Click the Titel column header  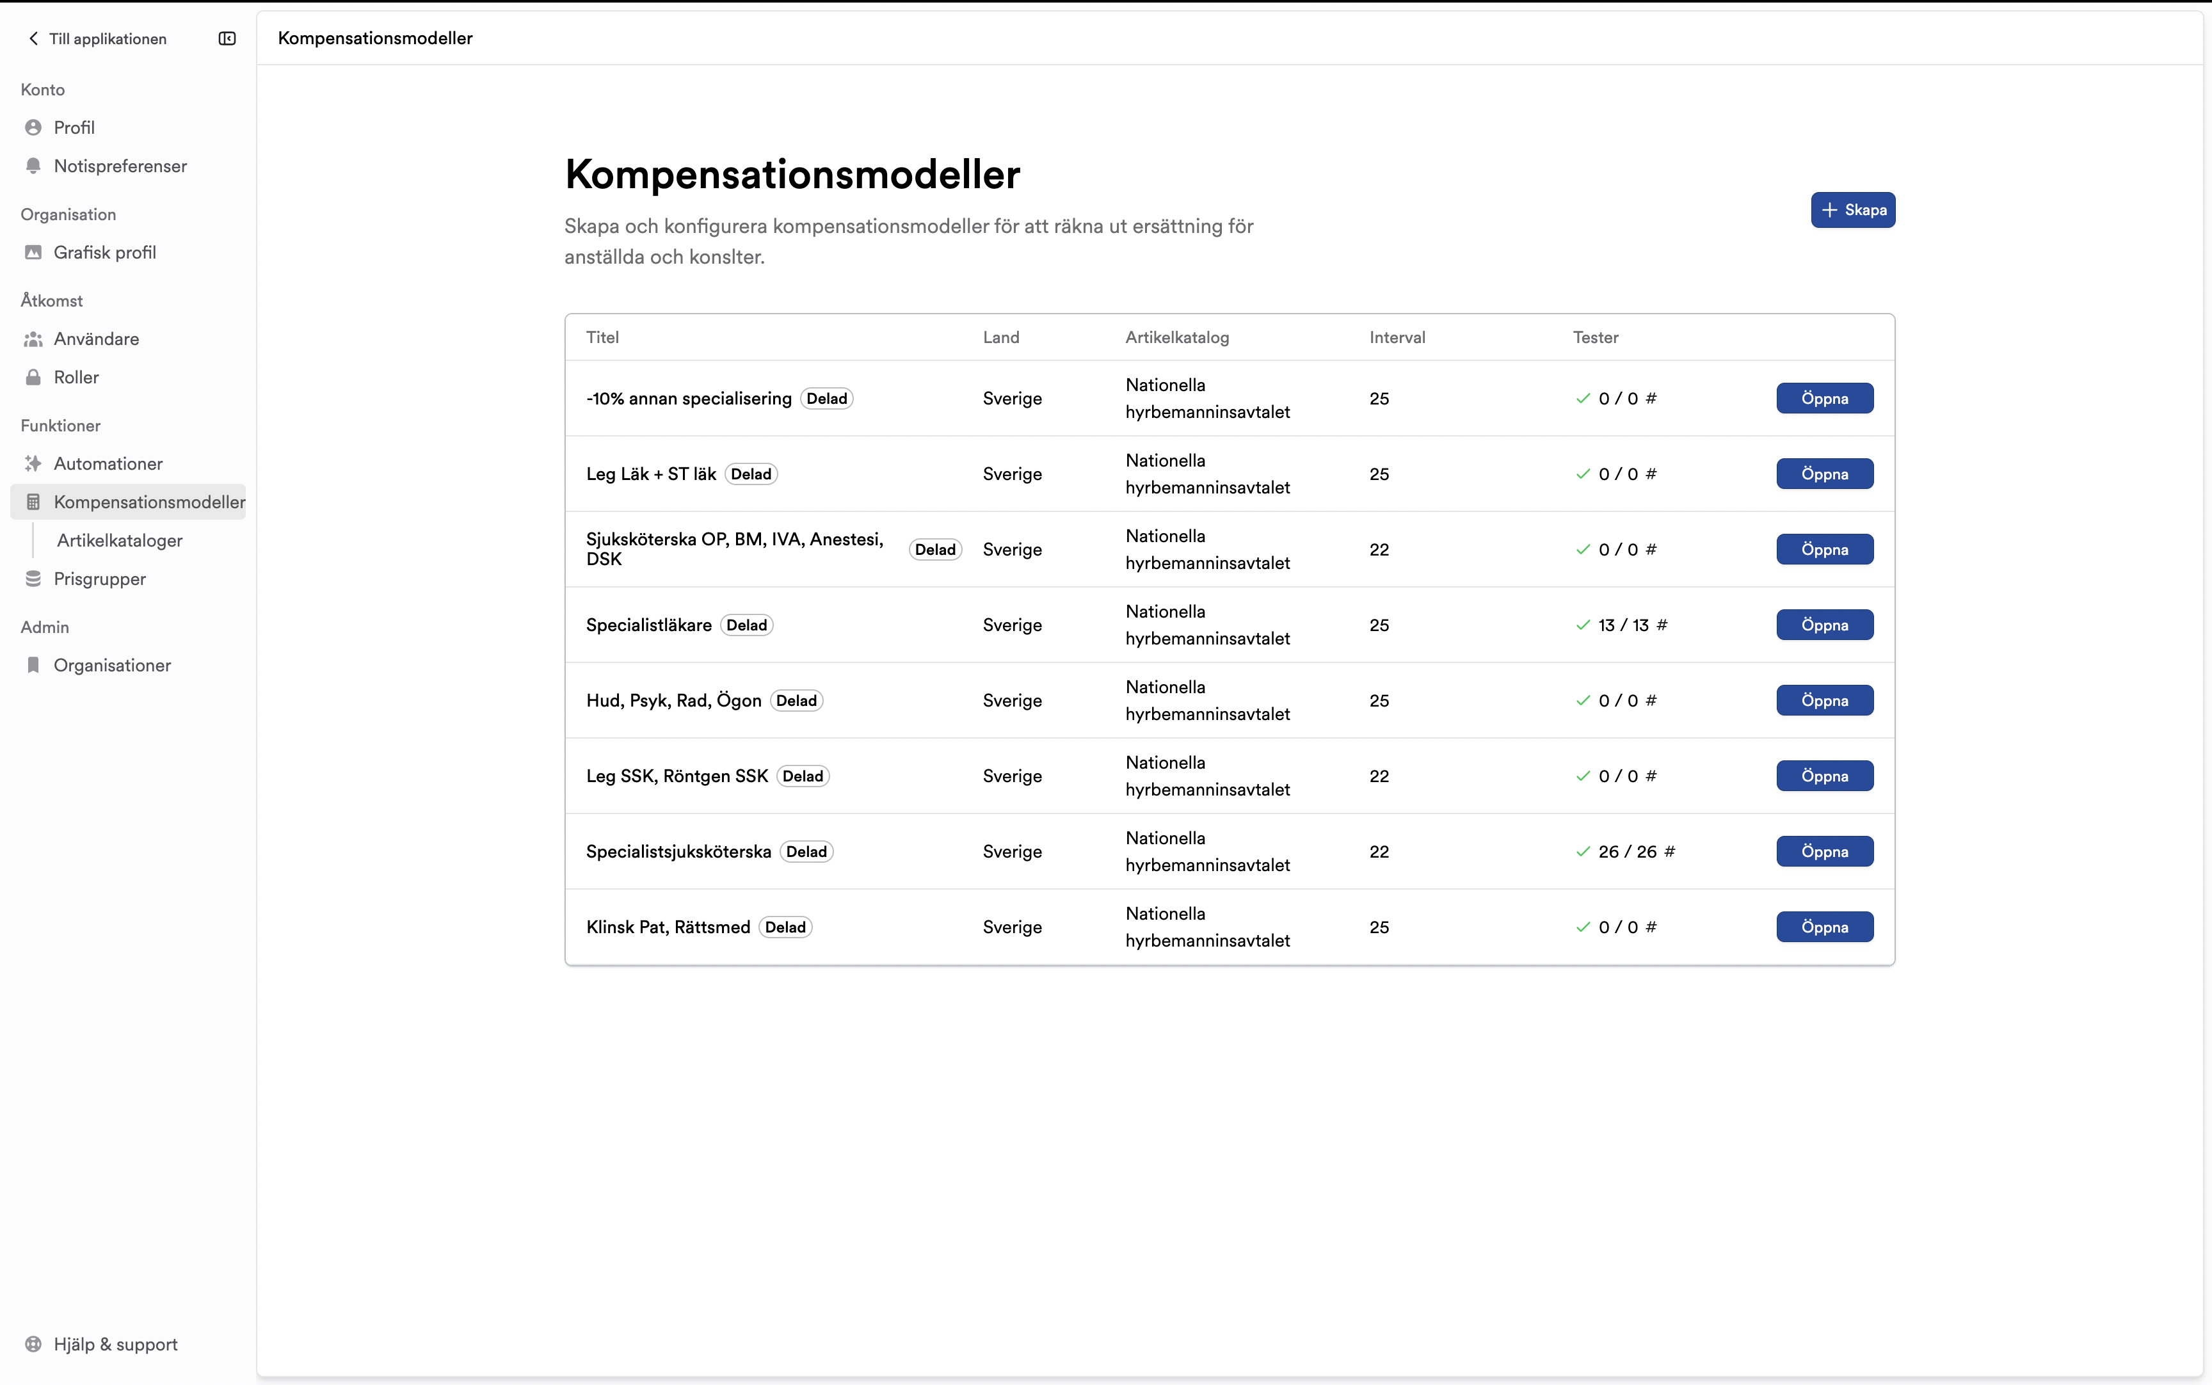[603, 337]
